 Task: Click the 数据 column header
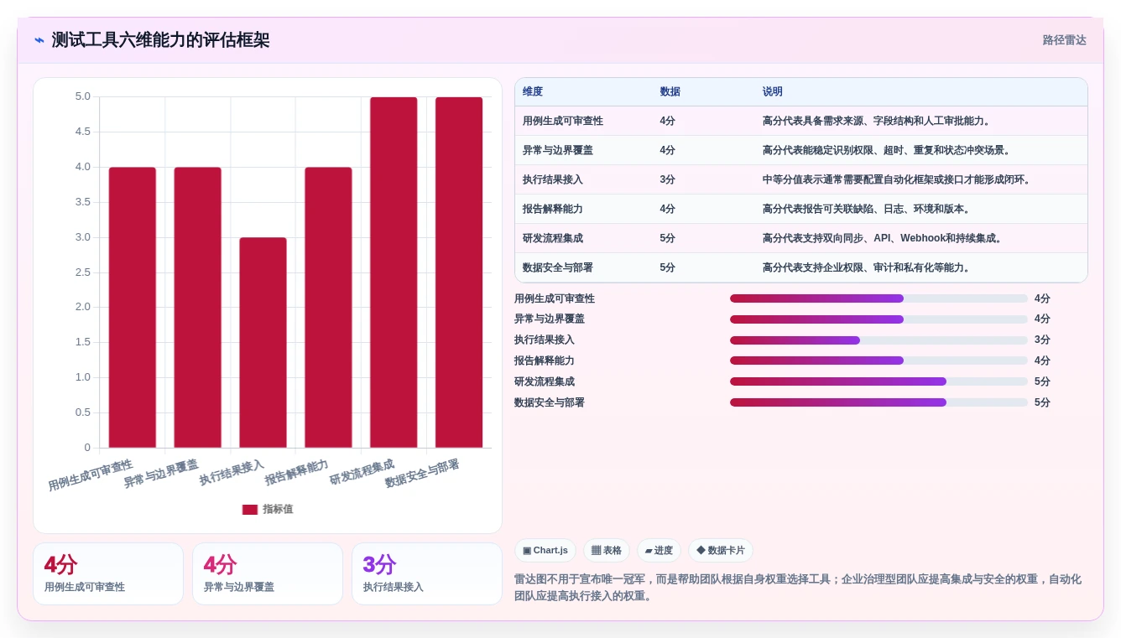pyautogui.click(x=670, y=92)
